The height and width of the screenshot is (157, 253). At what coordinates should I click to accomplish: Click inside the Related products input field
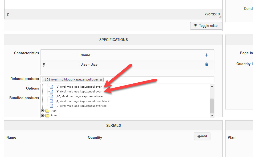click(157, 80)
